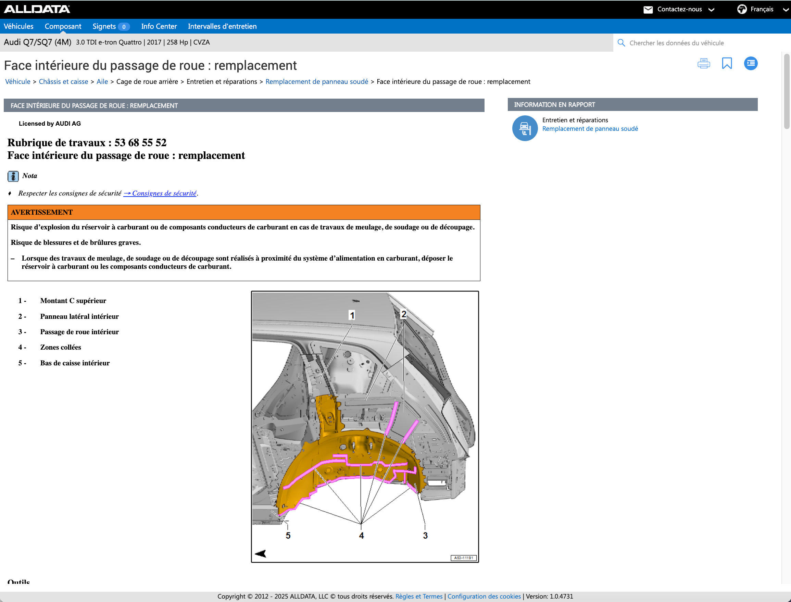Click 'Rubrique de travaux : 53 68 55 52'
Viewport: 791px width, 602px height.
tap(87, 142)
